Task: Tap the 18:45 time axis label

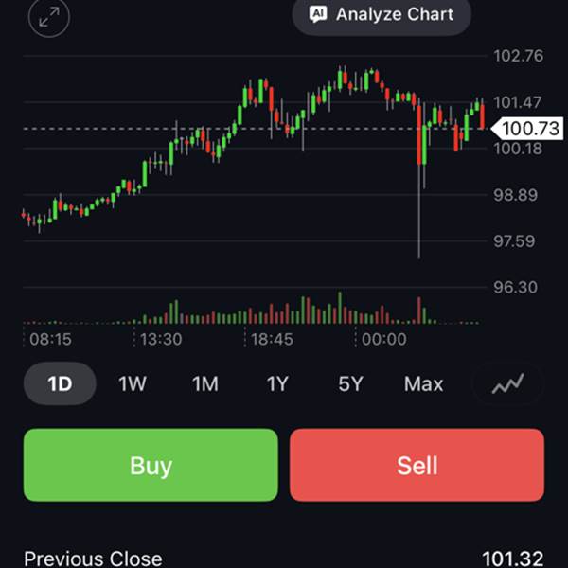Action: (272, 339)
